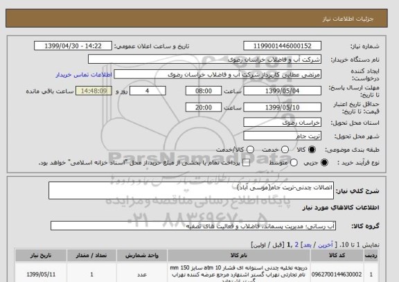This screenshot has width=399, height=282.
Task: Click the price validity date field 1399/05/10
Action: coord(282,107)
